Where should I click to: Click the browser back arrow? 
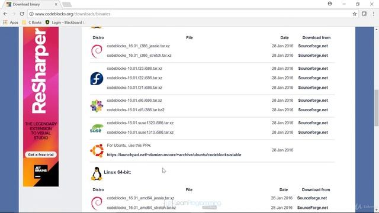5,14
